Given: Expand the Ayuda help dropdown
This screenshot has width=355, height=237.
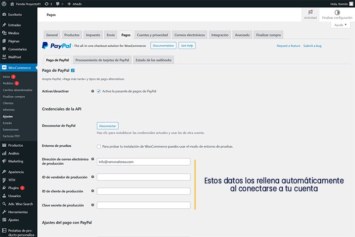Looking at the screenshot, I should [340, 25].
